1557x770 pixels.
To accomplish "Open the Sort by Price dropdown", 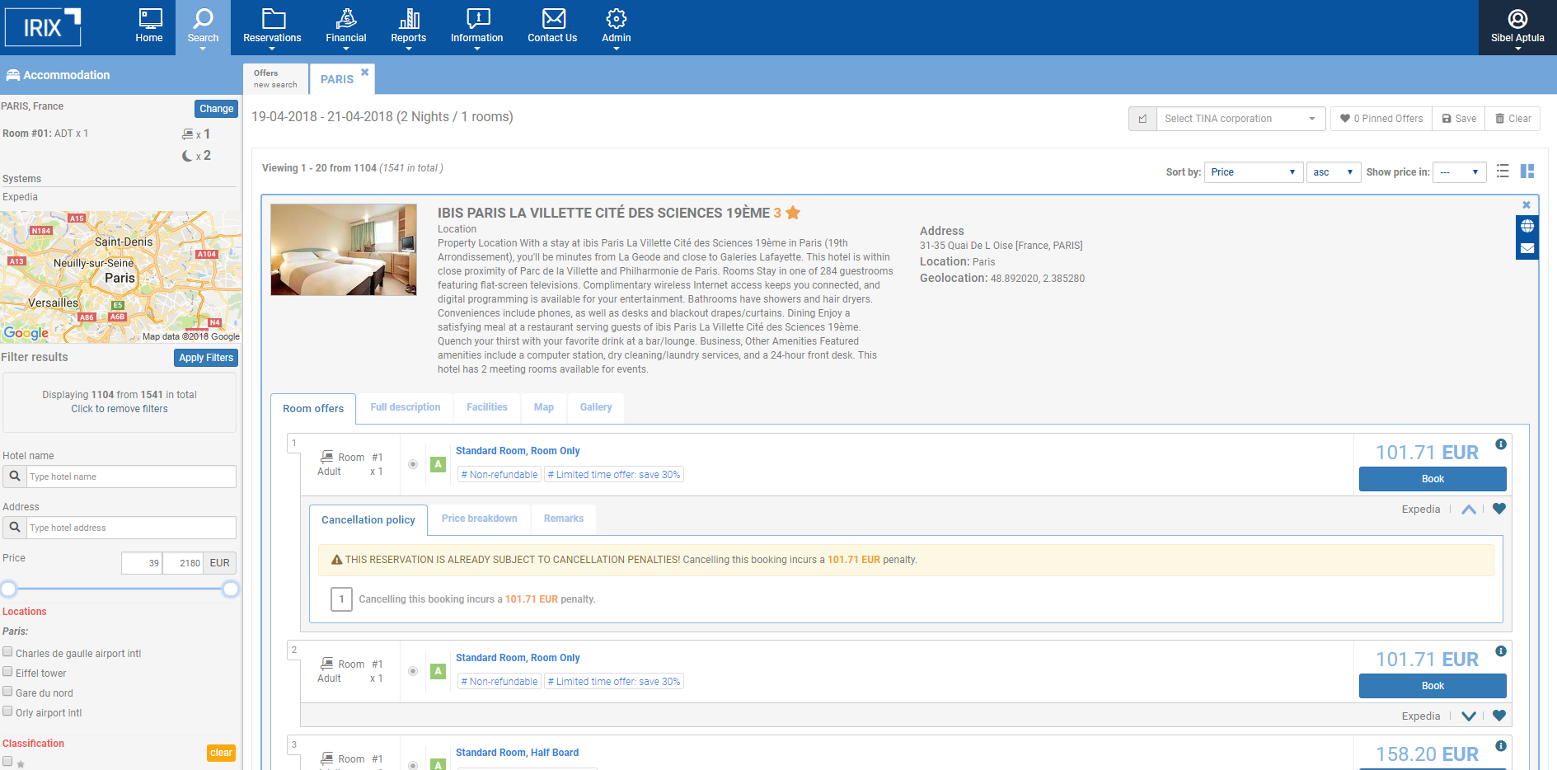I will pyautogui.click(x=1253, y=172).
